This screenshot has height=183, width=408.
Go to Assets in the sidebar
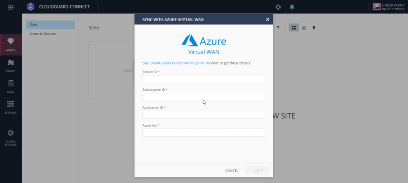tap(11, 45)
